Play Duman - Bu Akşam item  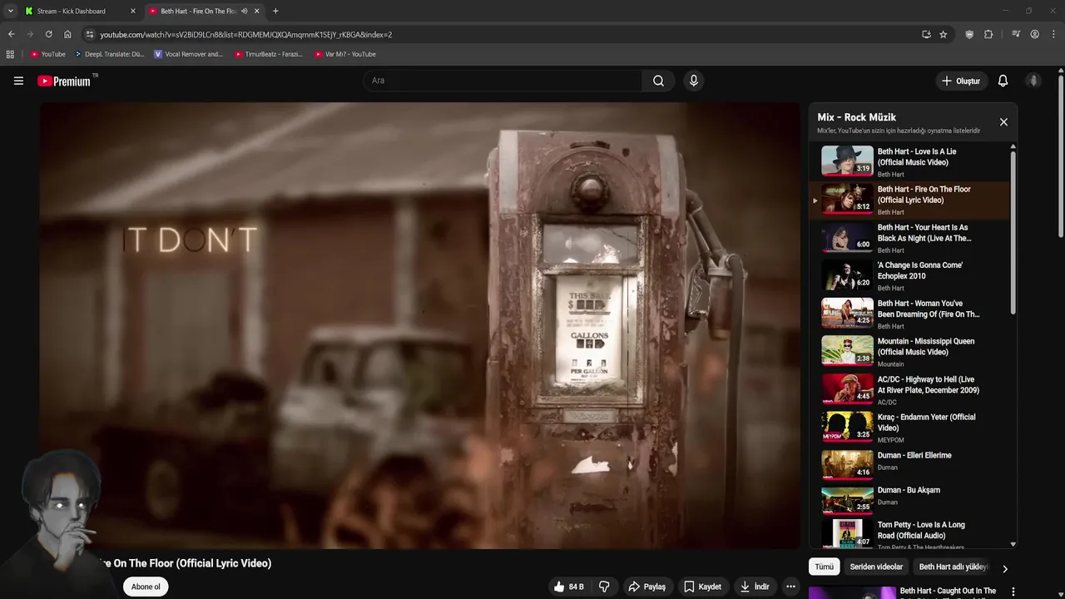[x=911, y=499]
